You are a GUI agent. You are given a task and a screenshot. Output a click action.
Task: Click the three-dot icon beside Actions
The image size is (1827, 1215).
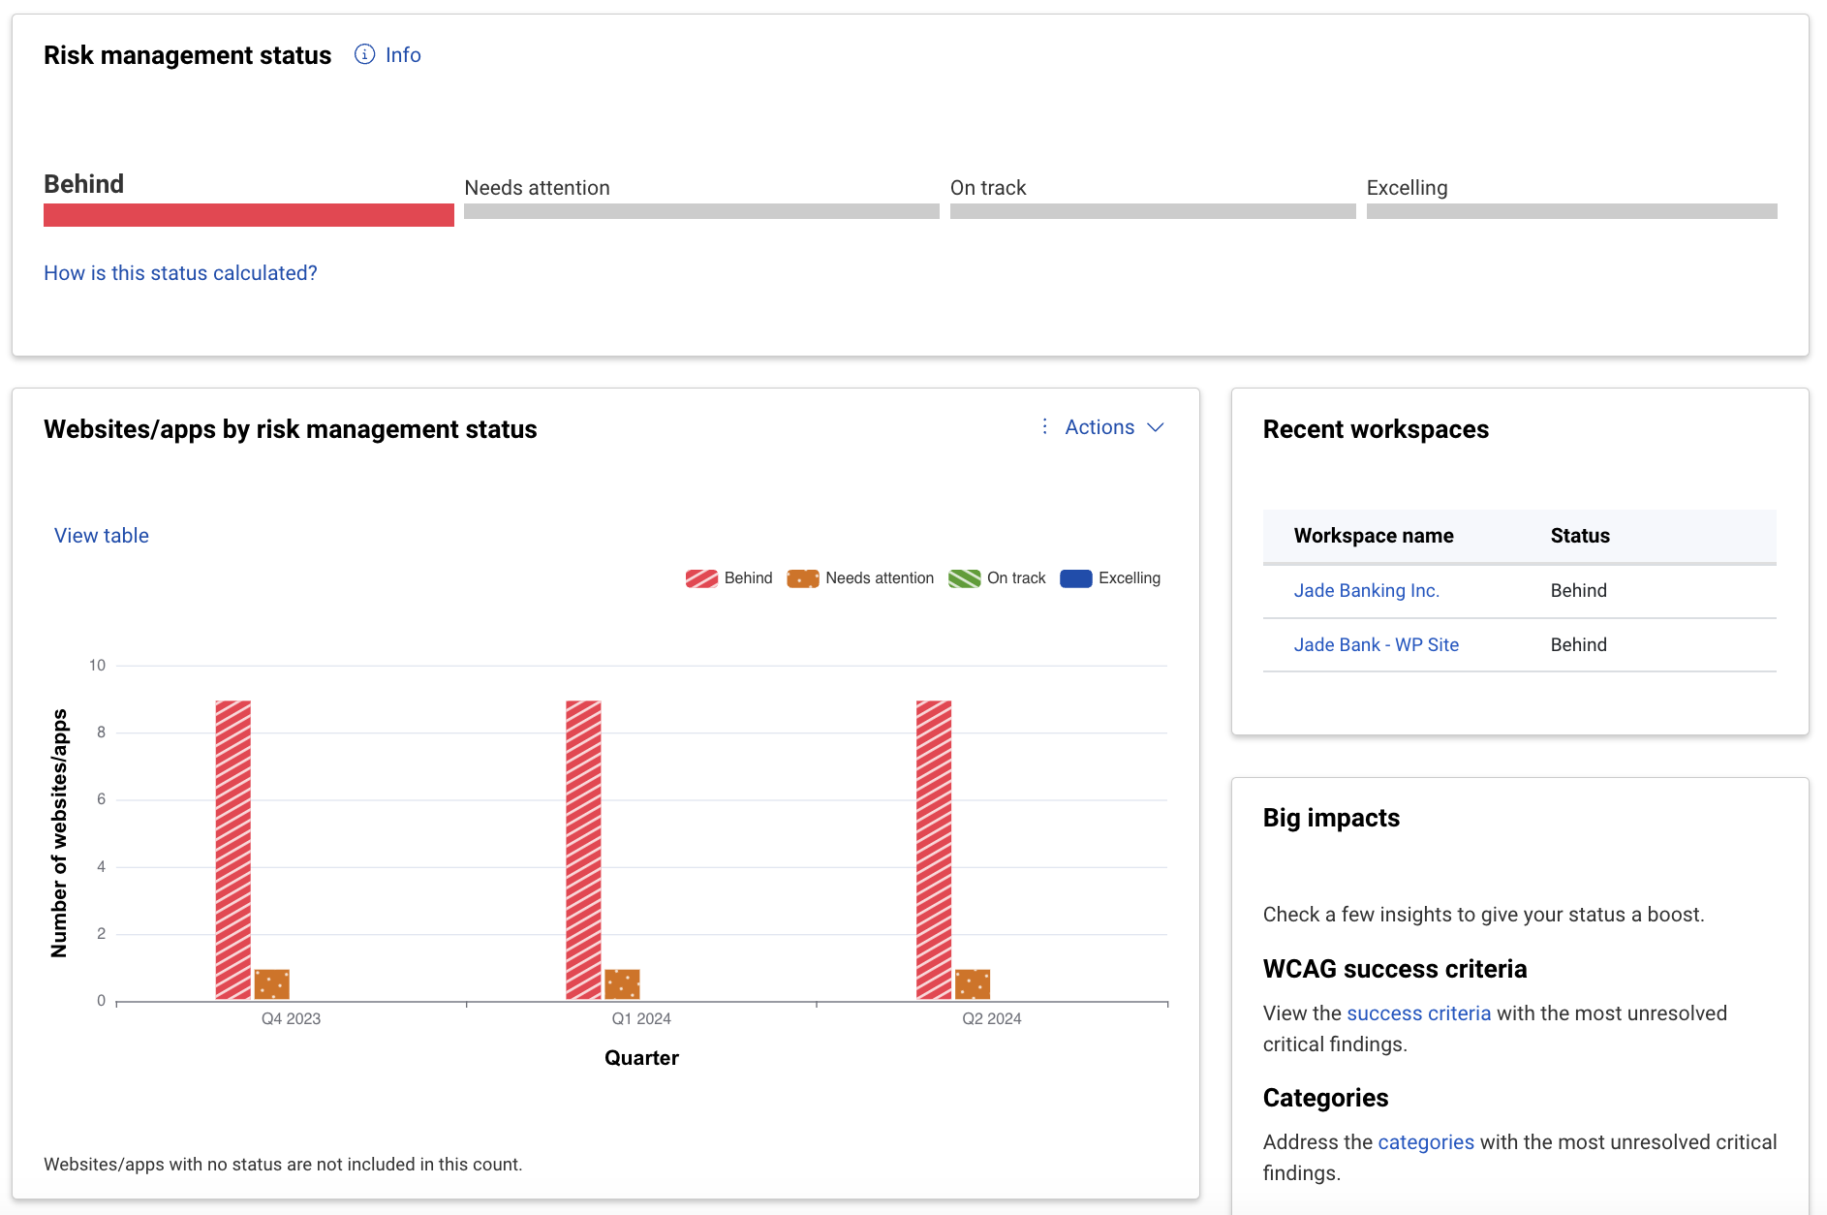(x=1044, y=426)
